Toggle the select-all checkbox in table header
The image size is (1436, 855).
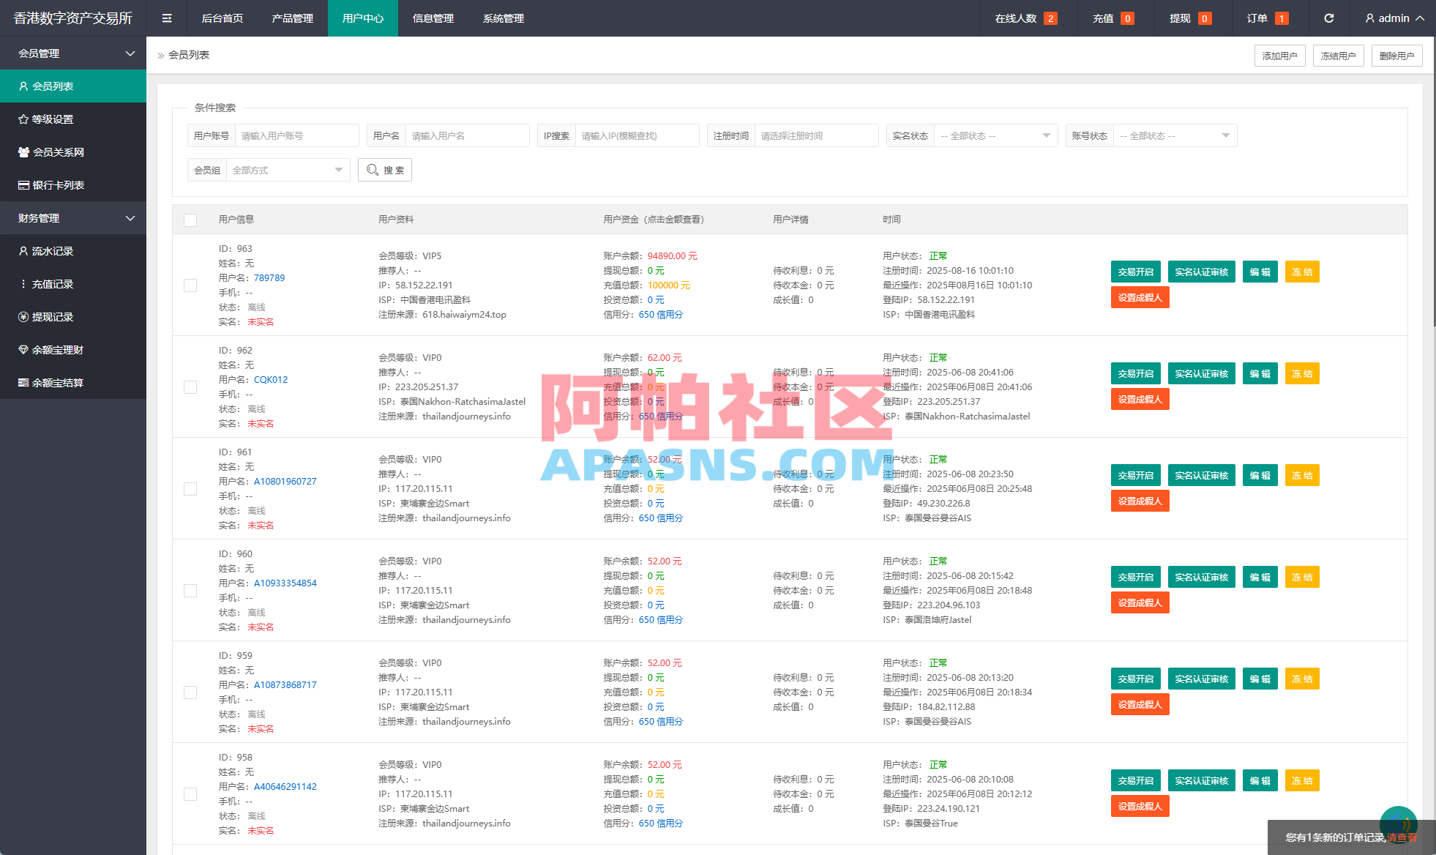pyautogui.click(x=190, y=220)
